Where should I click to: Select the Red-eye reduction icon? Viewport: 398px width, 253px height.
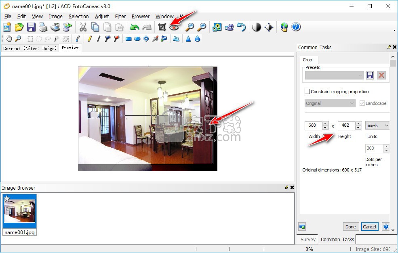point(174,27)
